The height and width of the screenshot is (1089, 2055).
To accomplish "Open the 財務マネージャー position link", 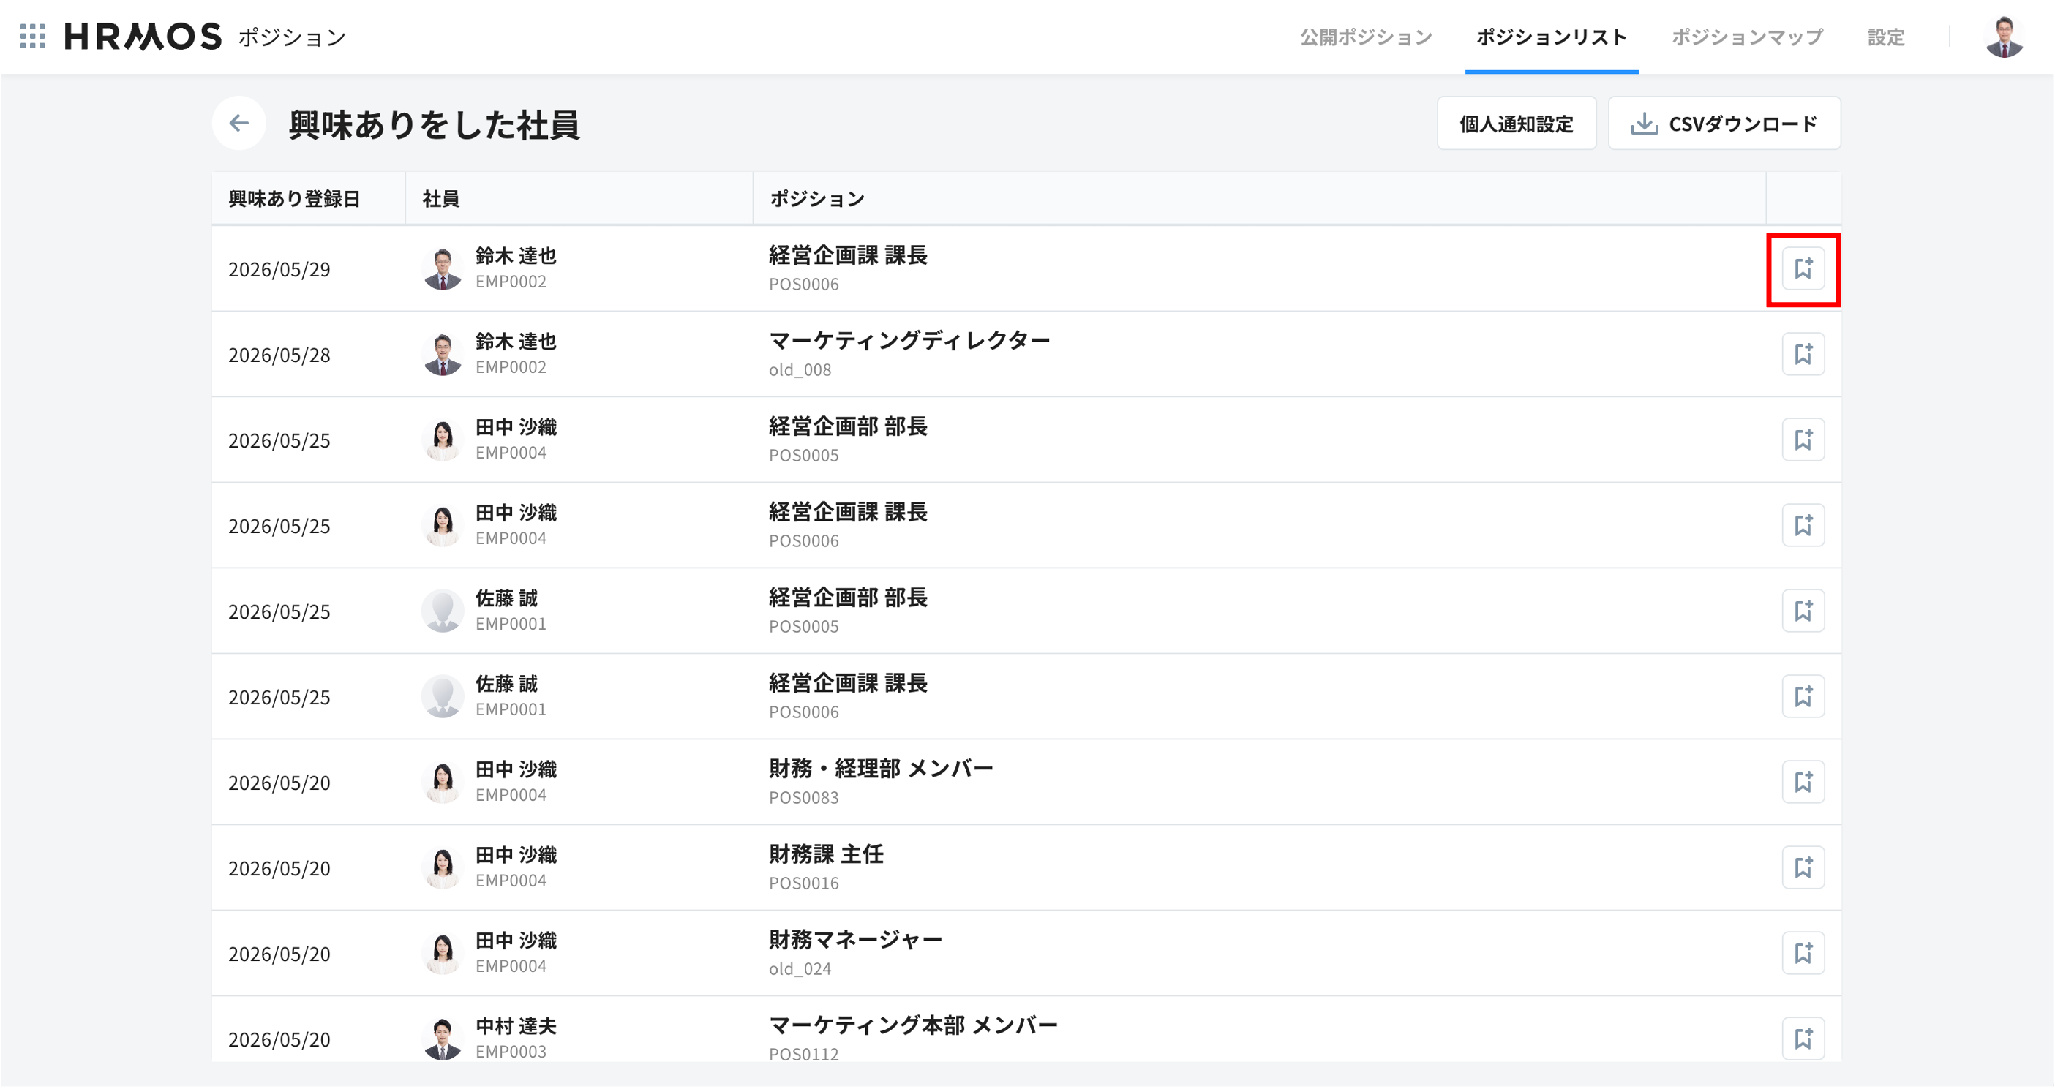I will pyautogui.click(x=855, y=941).
